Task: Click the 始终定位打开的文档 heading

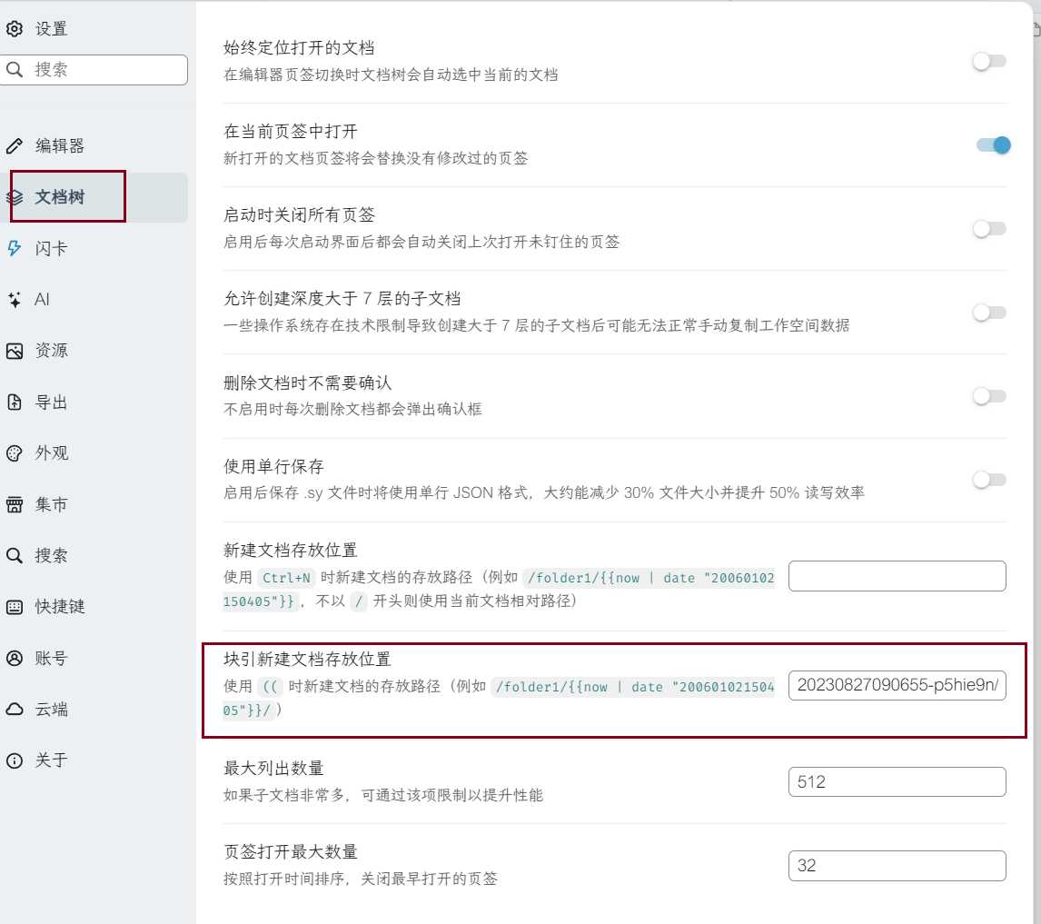Action: point(299,48)
